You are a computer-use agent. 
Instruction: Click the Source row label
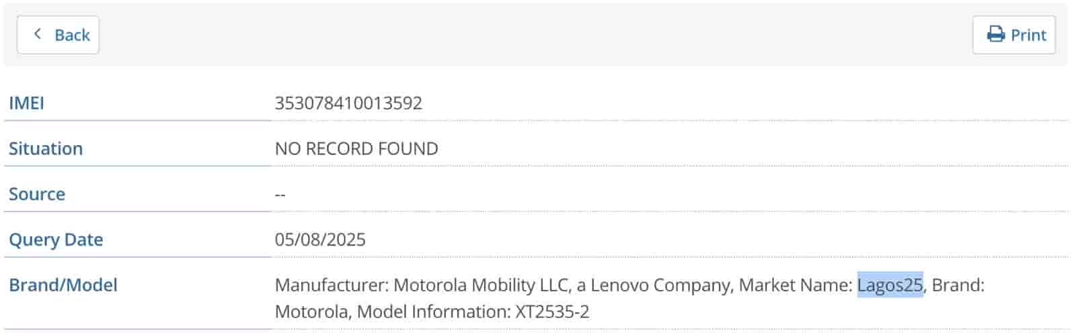tap(37, 194)
